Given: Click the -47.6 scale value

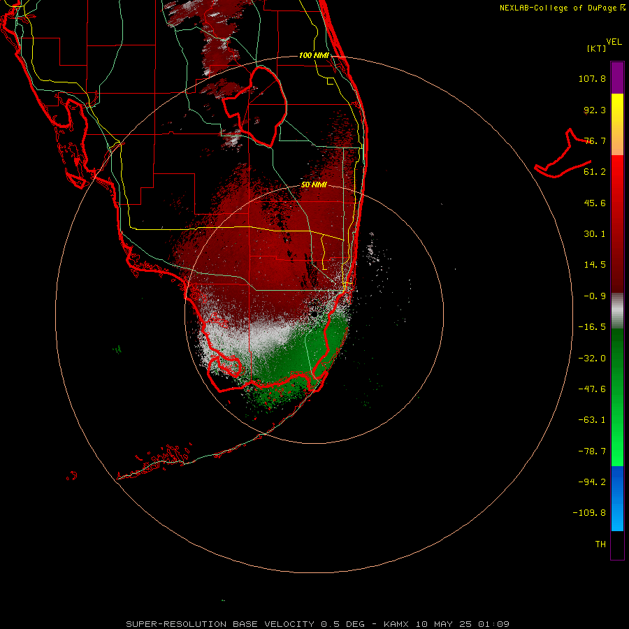Looking at the screenshot, I should tap(592, 389).
